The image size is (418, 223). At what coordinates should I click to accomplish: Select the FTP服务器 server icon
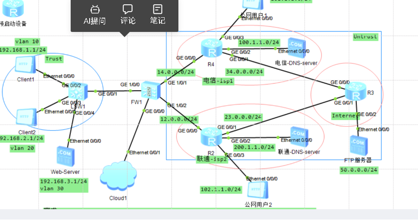(359, 146)
